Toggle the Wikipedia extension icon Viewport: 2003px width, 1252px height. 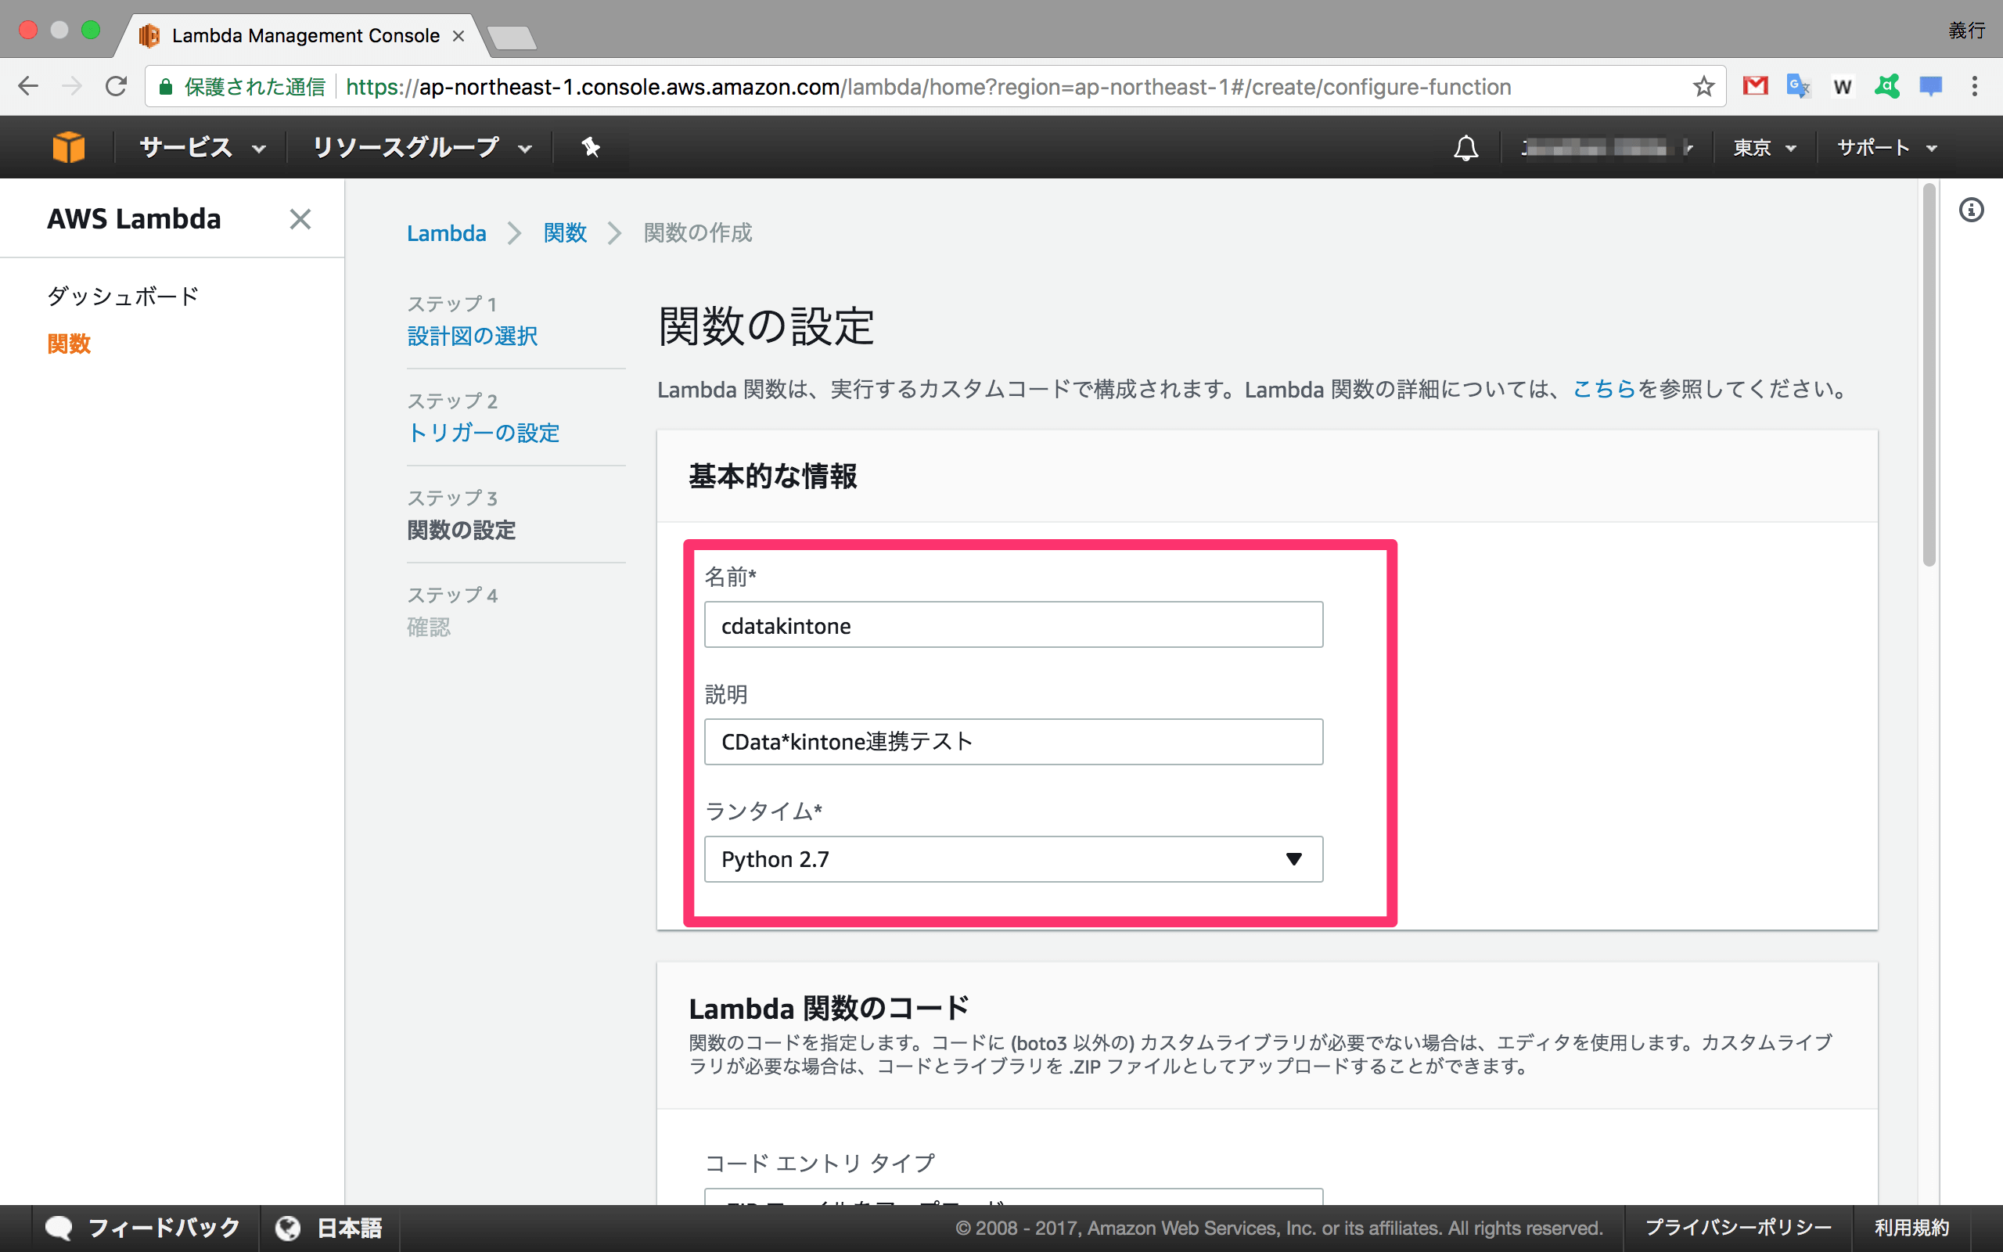[x=1843, y=86]
